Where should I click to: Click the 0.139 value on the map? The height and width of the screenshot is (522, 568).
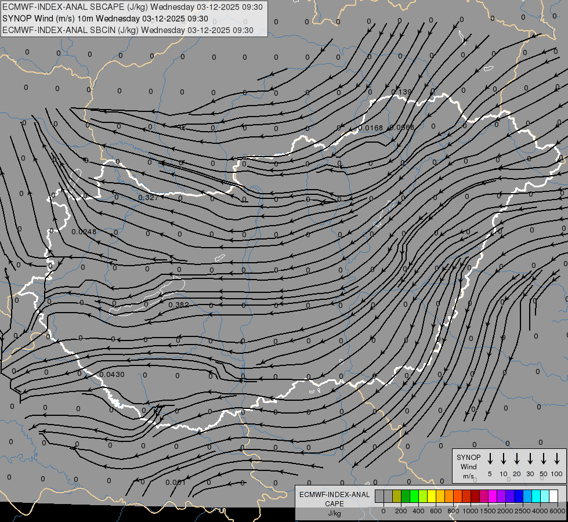[401, 92]
